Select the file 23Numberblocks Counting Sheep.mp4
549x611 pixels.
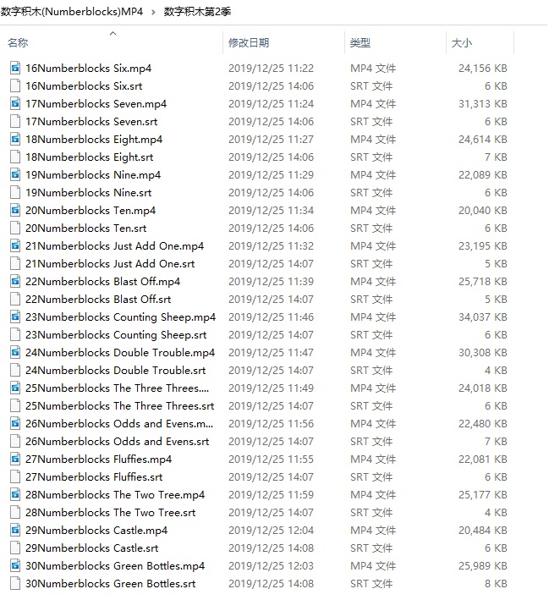pyautogui.click(x=120, y=317)
